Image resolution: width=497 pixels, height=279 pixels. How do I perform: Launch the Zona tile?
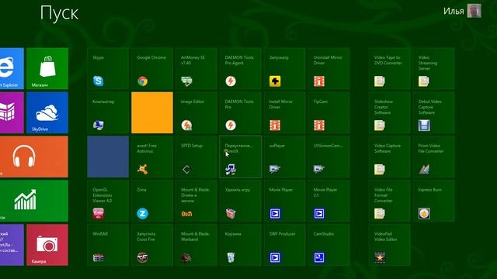point(152,201)
